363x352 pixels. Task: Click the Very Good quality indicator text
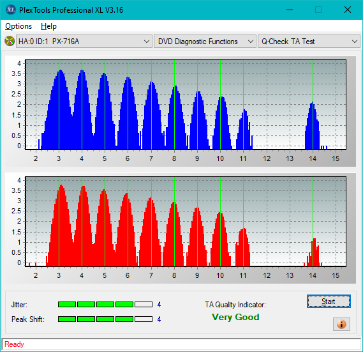click(235, 317)
